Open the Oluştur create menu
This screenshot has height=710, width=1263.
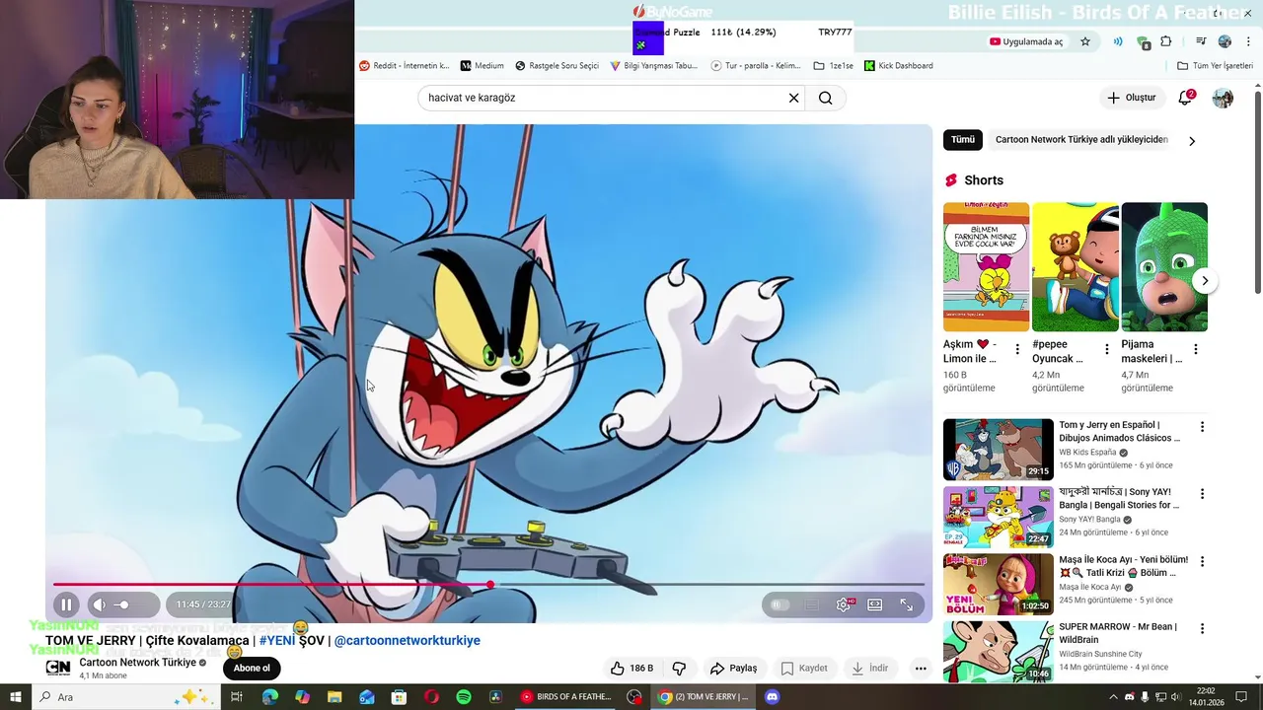point(1131,98)
